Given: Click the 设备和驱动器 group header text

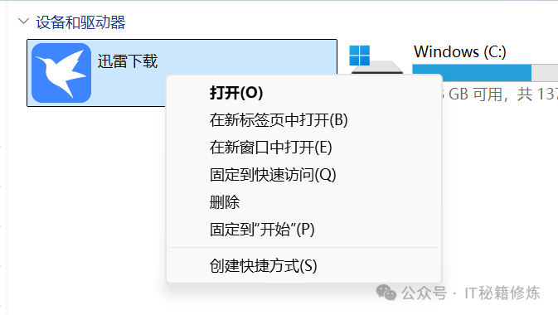Looking at the screenshot, I should 80,22.
